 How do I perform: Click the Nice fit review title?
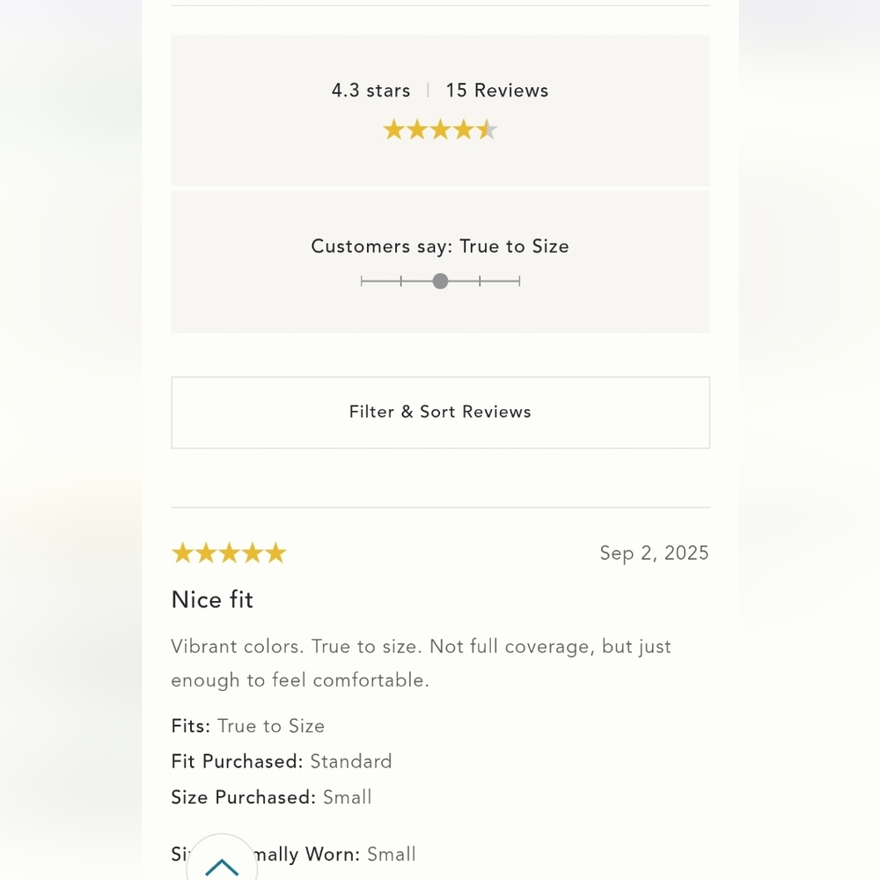click(212, 599)
